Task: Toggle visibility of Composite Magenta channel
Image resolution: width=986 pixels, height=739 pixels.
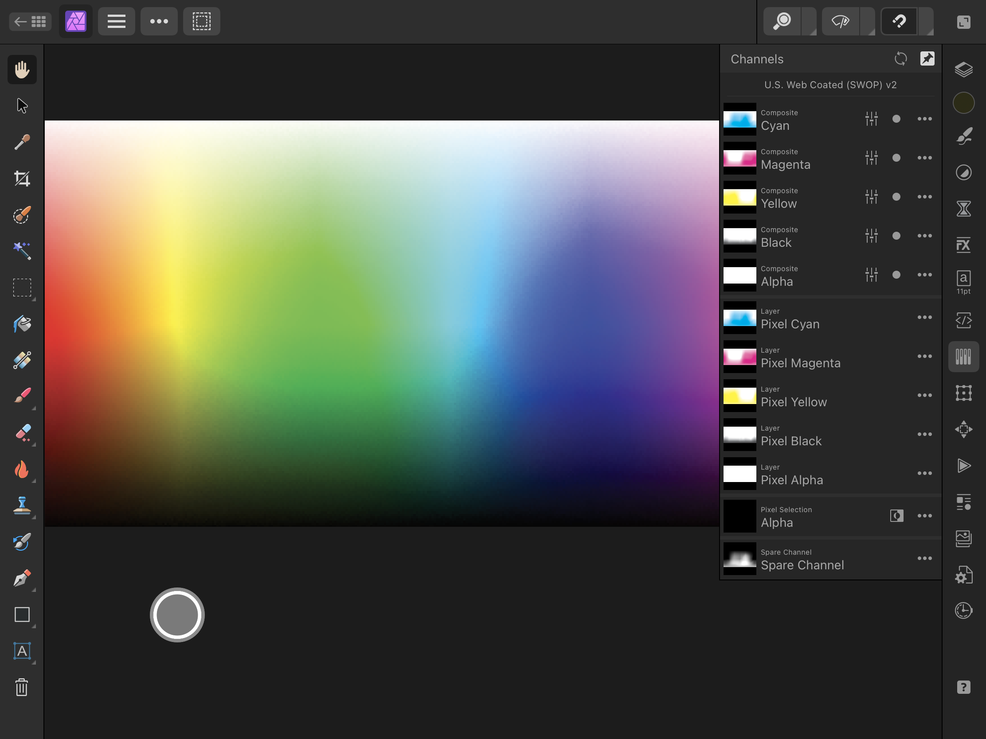Action: 896,158
